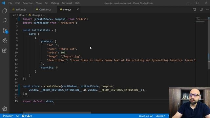
Task: Click the code minimap
Action: (201, 20)
